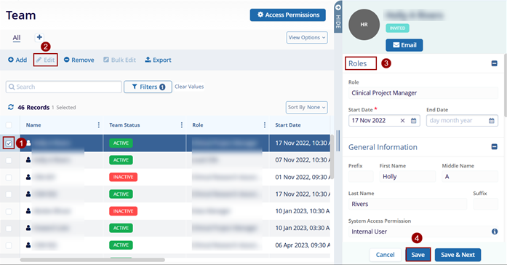Screen dimensions: 507x265
Task: Click the Team Status column header
Action: tap(124, 125)
